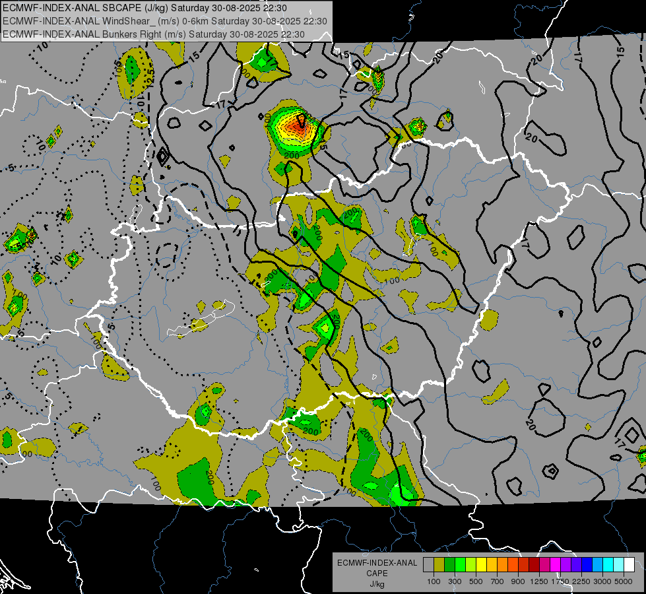Select the olive legend swatch
This screenshot has width=646, height=594.
pyautogui.click(x=439, y=565)
